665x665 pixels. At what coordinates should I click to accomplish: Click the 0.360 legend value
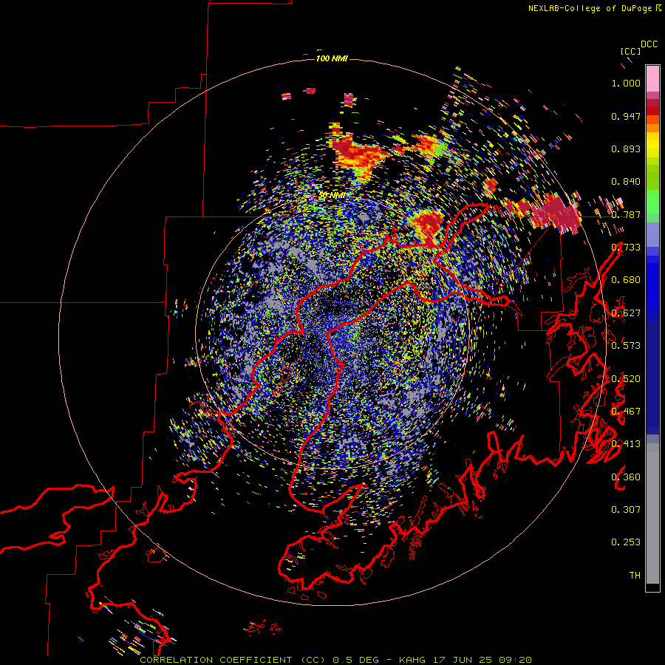626,477
